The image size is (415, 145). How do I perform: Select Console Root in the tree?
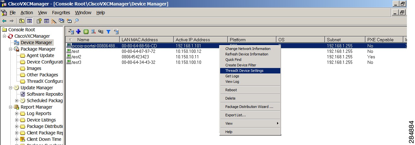(22, 30)
